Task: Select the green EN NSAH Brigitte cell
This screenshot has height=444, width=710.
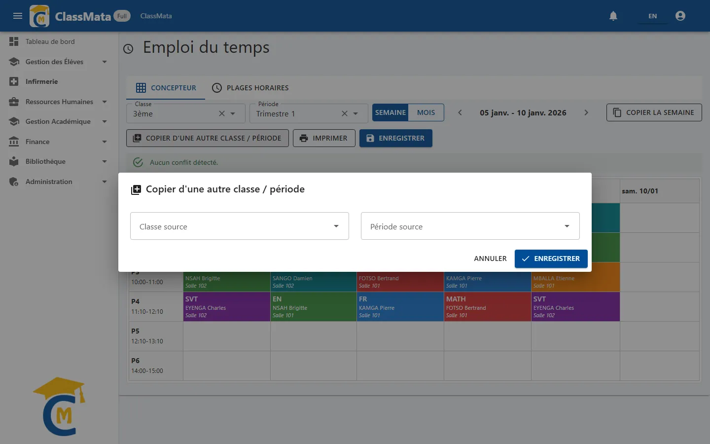Action: tap(314, 307)
